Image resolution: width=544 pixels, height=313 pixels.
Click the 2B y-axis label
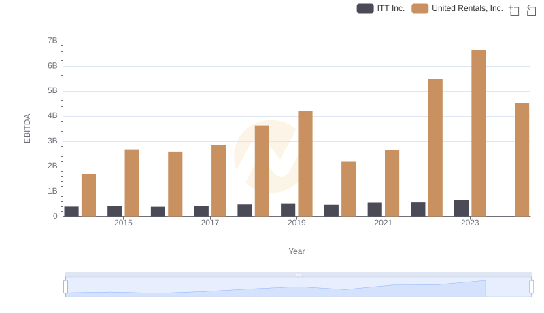(x=52, y=166)
